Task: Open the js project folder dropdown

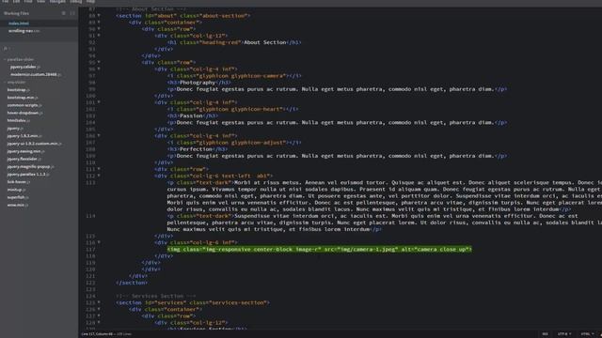Action: coord(7,48)
